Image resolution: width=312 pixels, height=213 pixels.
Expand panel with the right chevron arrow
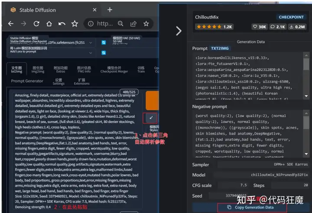tap(179, 31)
